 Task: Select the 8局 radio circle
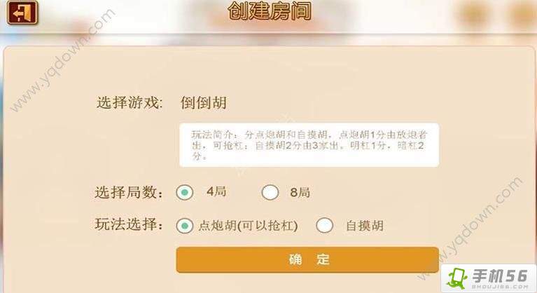[x=270, y=191]
